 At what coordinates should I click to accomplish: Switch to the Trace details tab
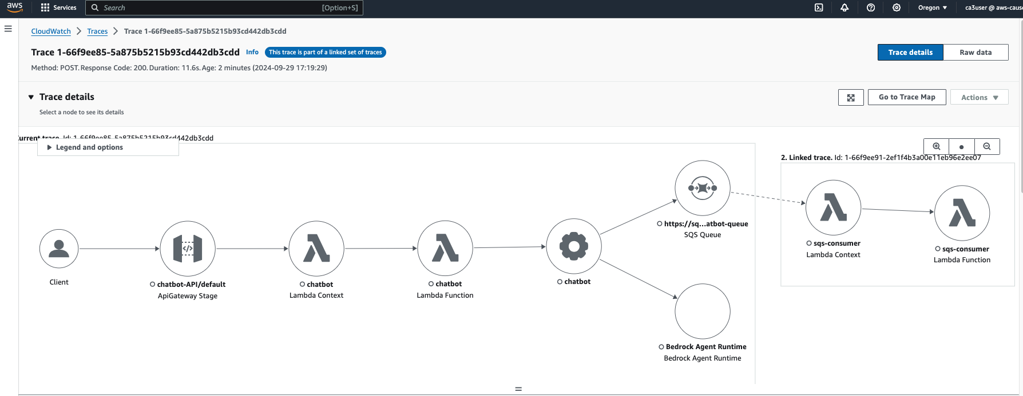click(x=910, y=52)
